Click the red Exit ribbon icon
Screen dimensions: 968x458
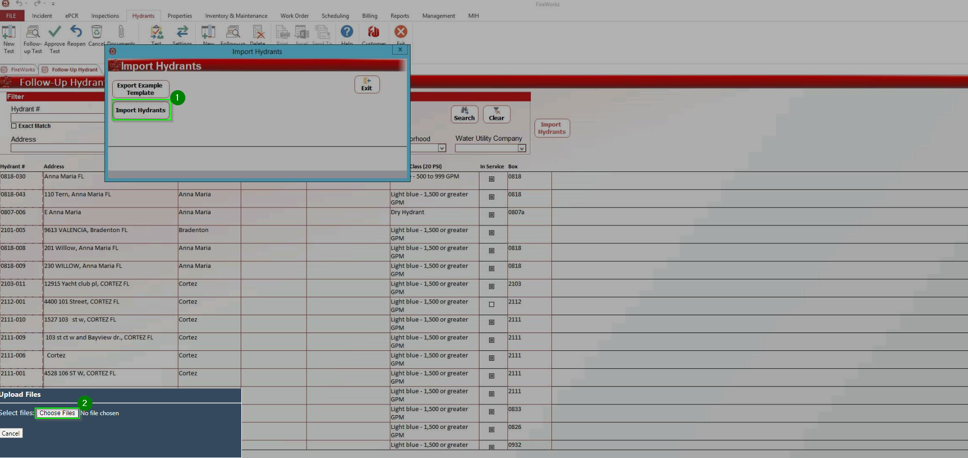click(x=401, y=33)
